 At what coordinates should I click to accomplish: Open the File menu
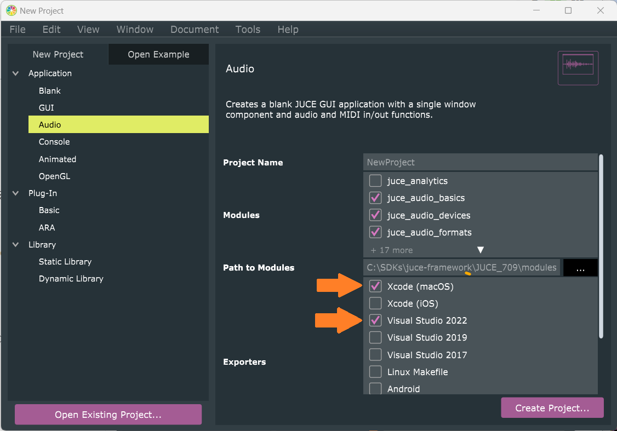pos(18,30)
